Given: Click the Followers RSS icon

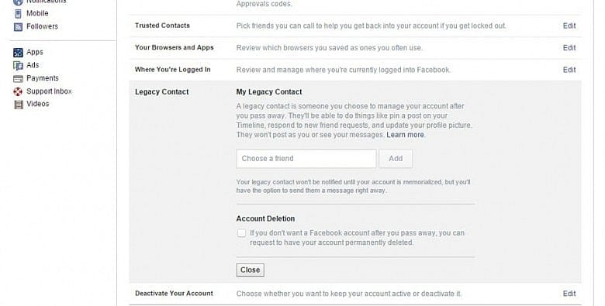Looking at the screenshot, I should tap(18, 27).
